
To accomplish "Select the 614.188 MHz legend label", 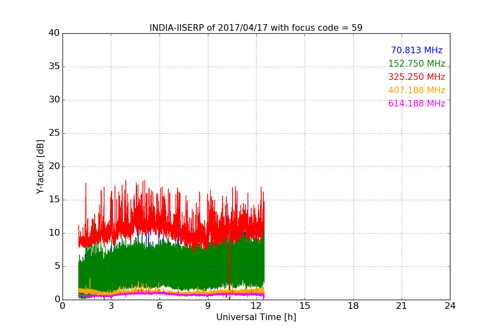I will (417, 104).
